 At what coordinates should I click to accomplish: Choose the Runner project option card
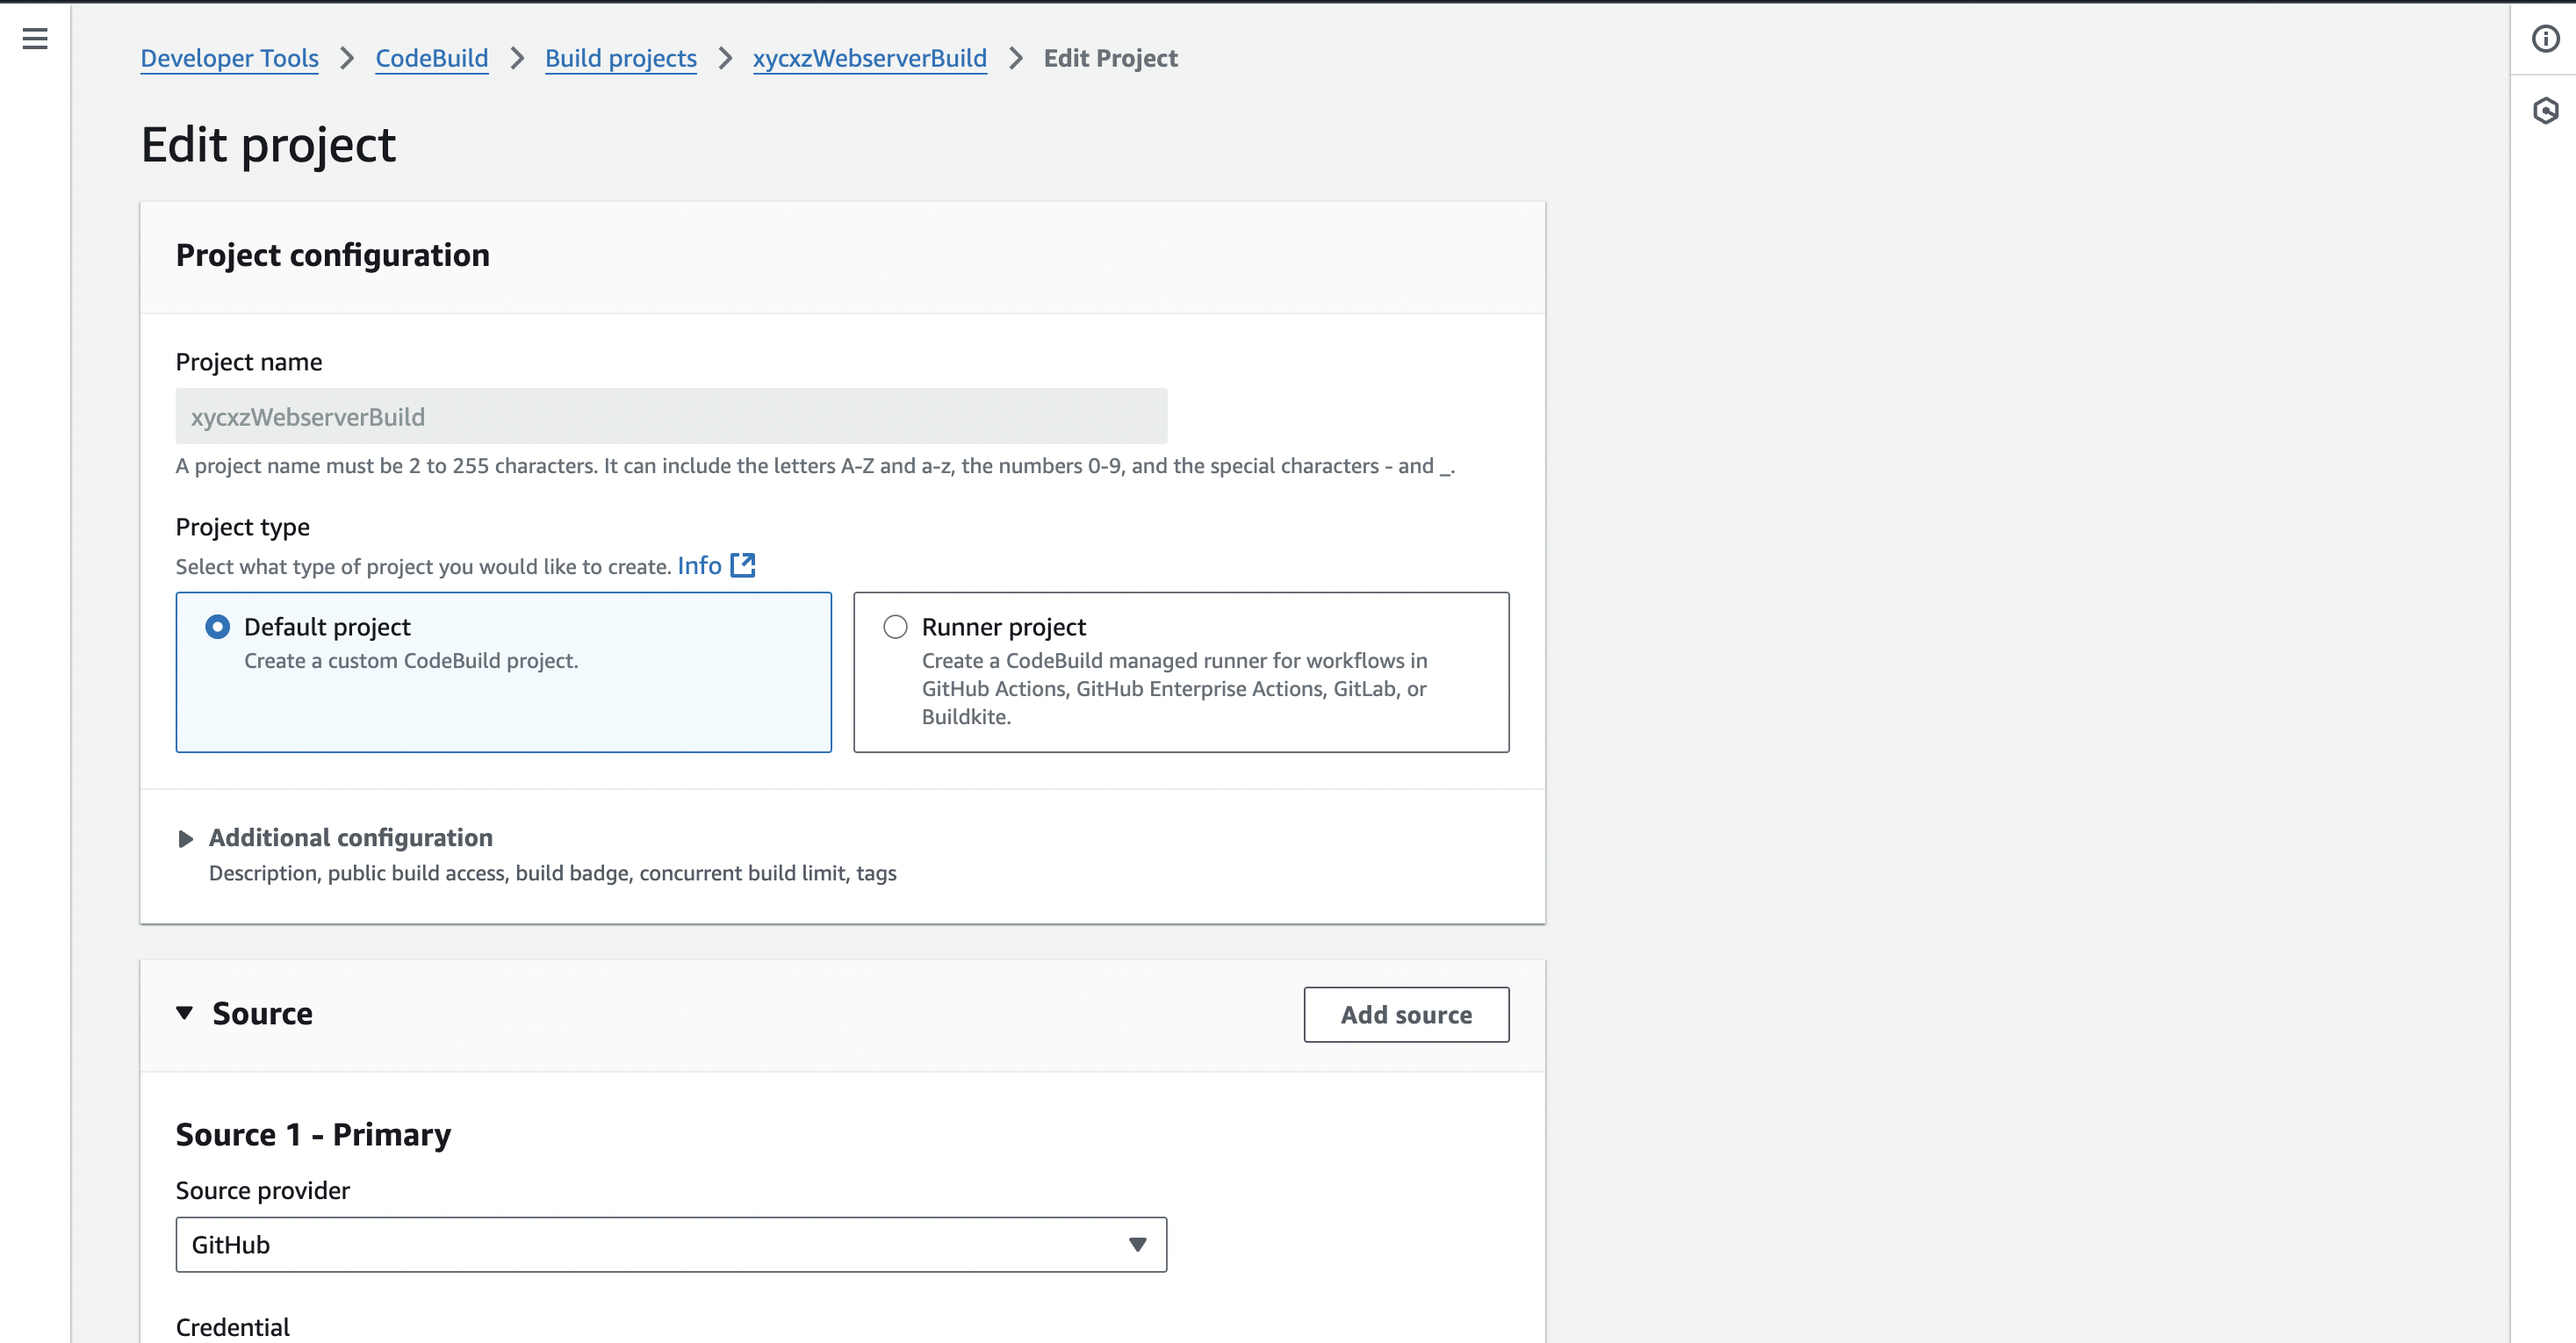[1180, 690]
